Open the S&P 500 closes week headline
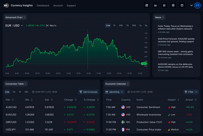This screenshot has height=136, width=203. [176, 53]
